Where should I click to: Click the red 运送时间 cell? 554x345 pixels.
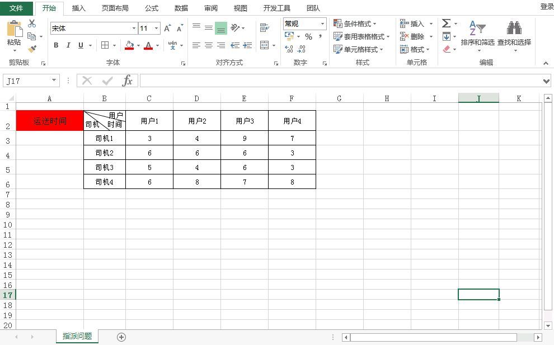[x=50, y=121]
